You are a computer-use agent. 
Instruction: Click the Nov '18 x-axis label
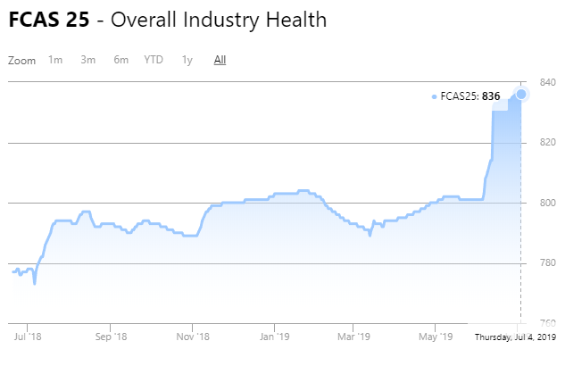point(193,337)
